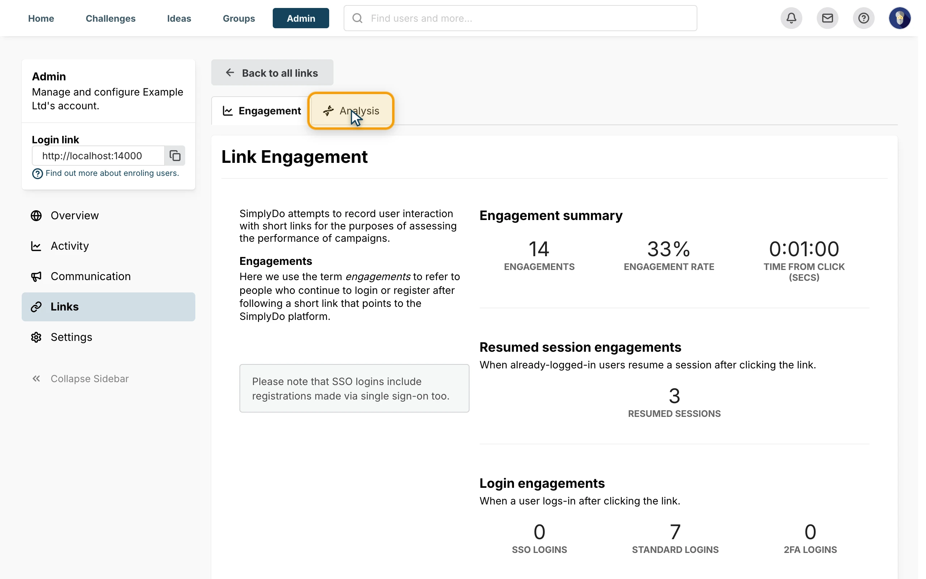The height and width of the screenshot is (579, 926).
Task: Follow the Find out more about enroling users link
Action: [x=112, y=173]
